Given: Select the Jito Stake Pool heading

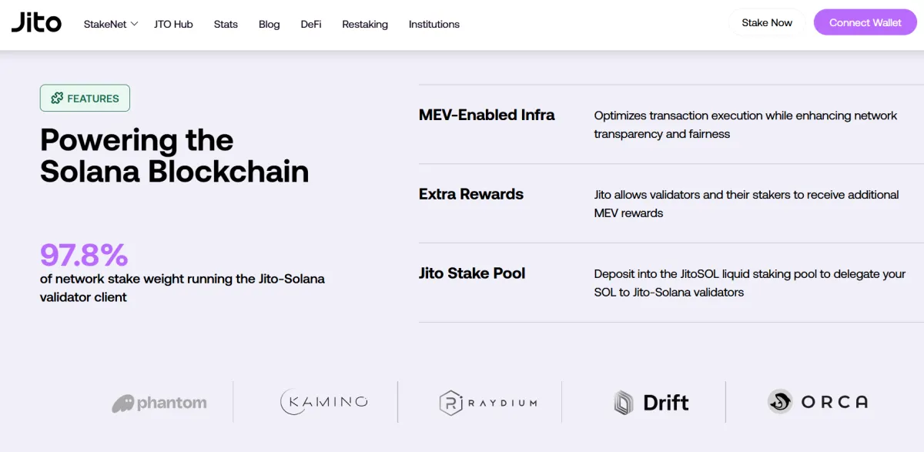Looking at the screenshot, I should (472, 273).
